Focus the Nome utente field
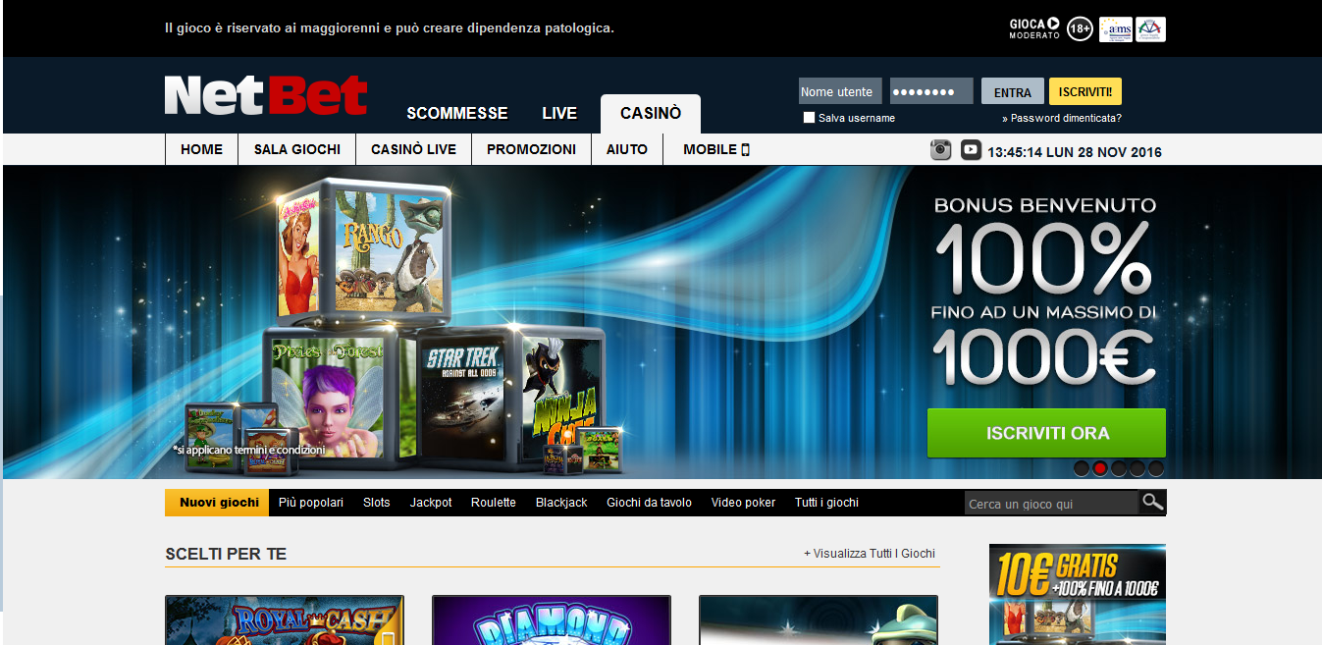Image resolution: width=1322 pixels, height=645 pixels. [x=840, y=91]
